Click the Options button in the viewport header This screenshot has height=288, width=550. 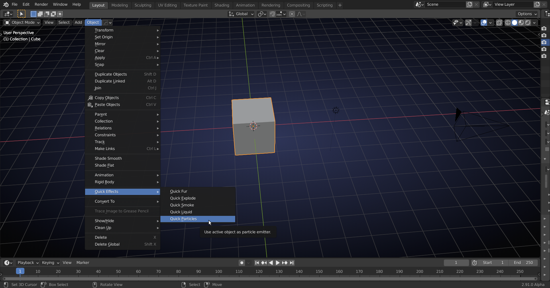[527, 14]
